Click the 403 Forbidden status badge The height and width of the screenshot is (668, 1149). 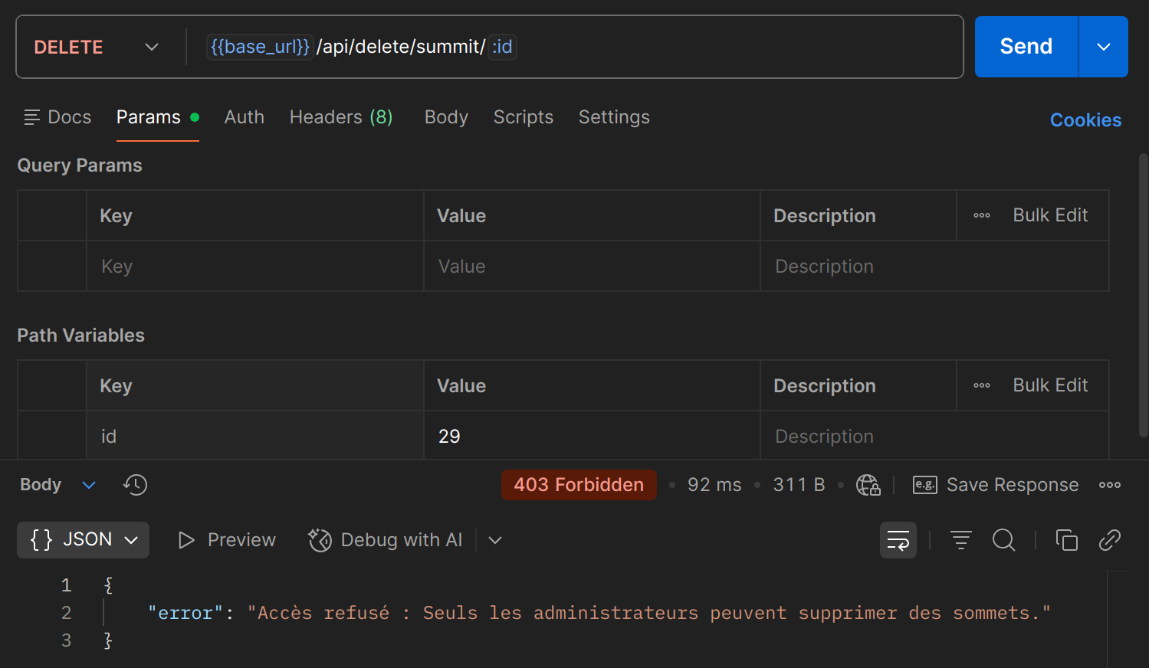[x=579, y=485]
